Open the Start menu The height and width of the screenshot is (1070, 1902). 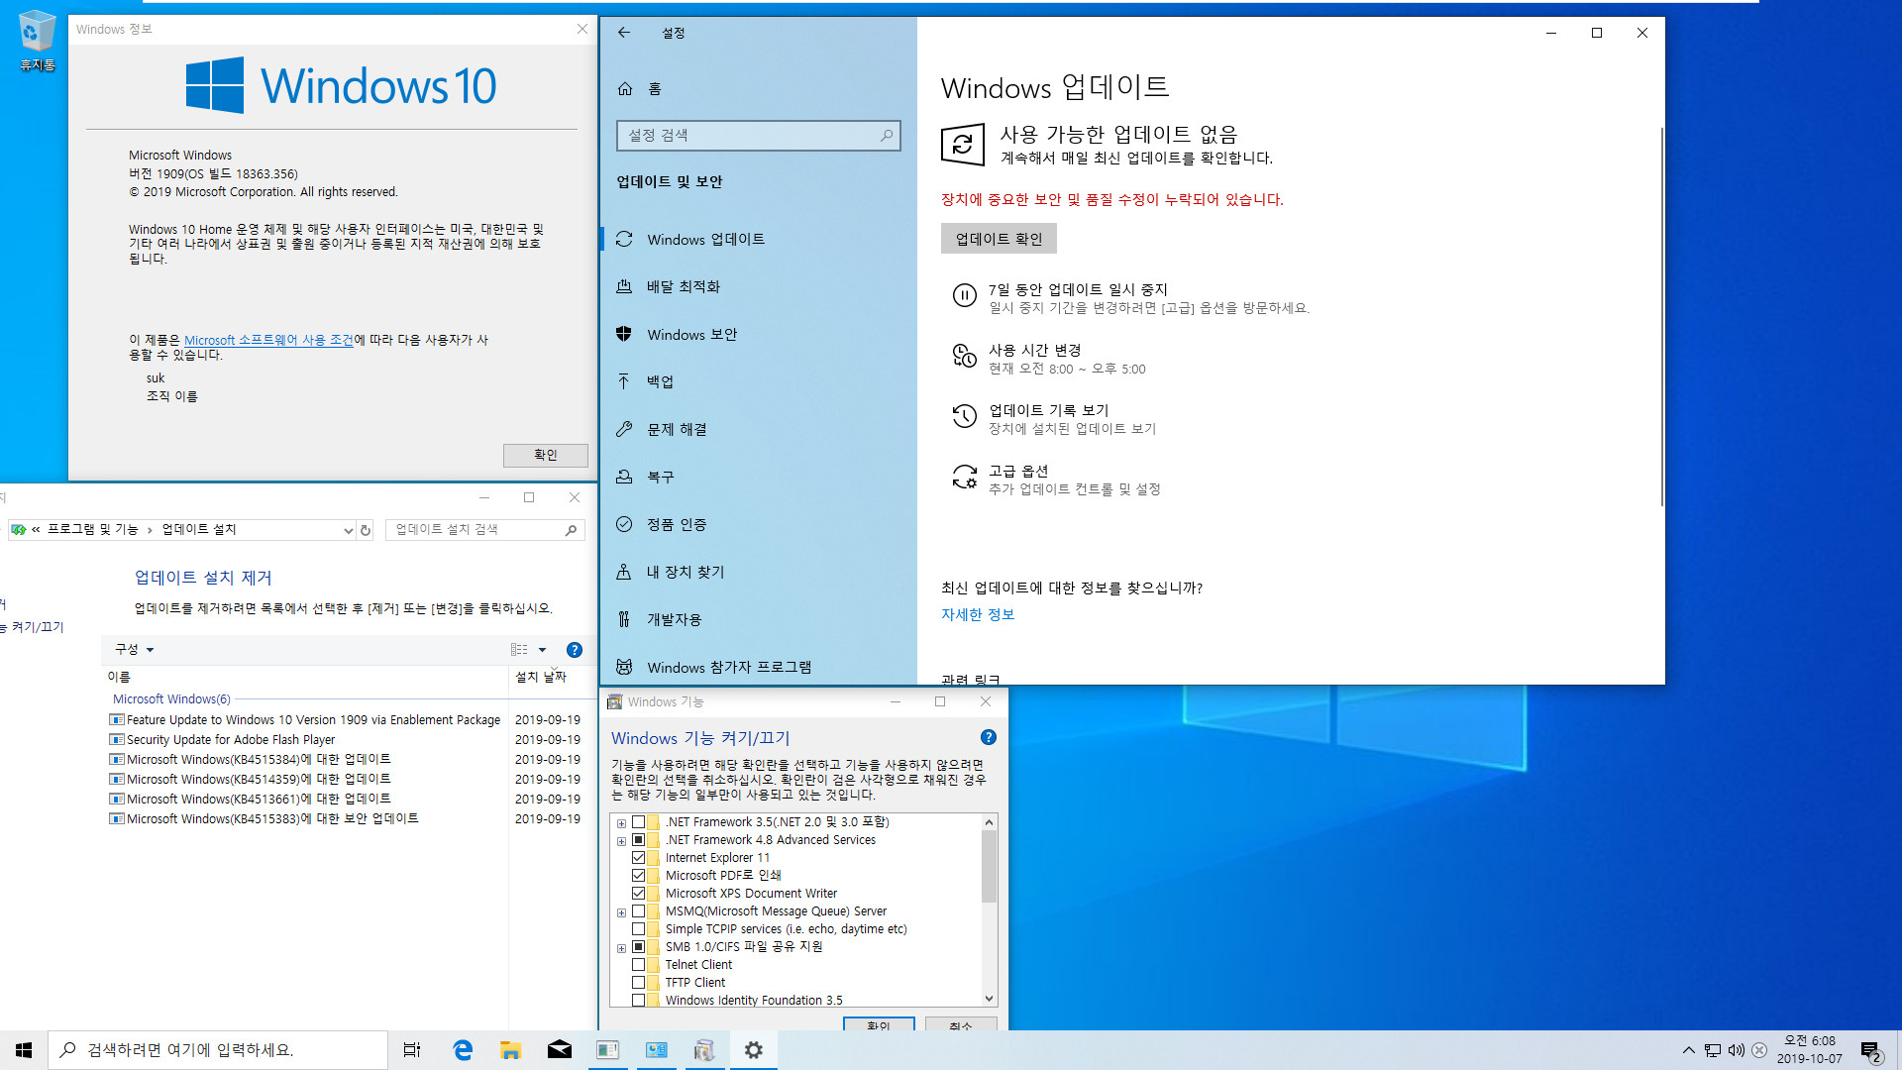(24, 1050)
